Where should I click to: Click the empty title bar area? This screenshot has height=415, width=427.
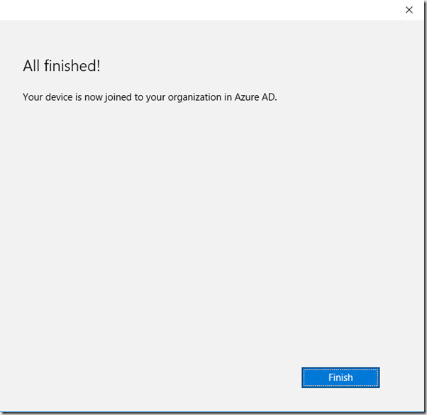[199, 10]
